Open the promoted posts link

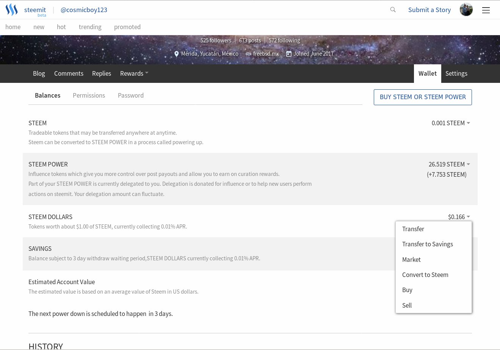[127, 27]
